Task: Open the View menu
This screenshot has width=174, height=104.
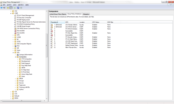Action: click(15, 5)
